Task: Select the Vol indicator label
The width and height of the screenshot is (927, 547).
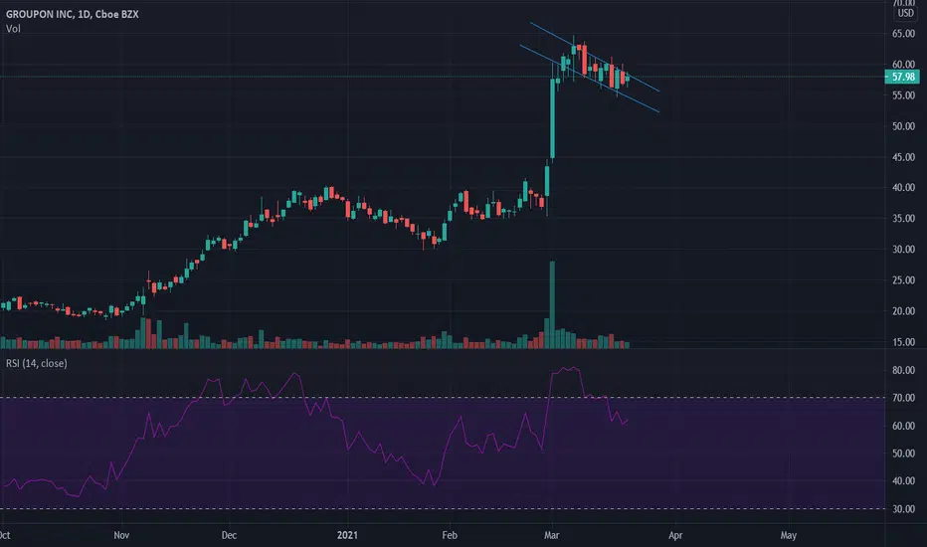Action: [x=13, y=29]
